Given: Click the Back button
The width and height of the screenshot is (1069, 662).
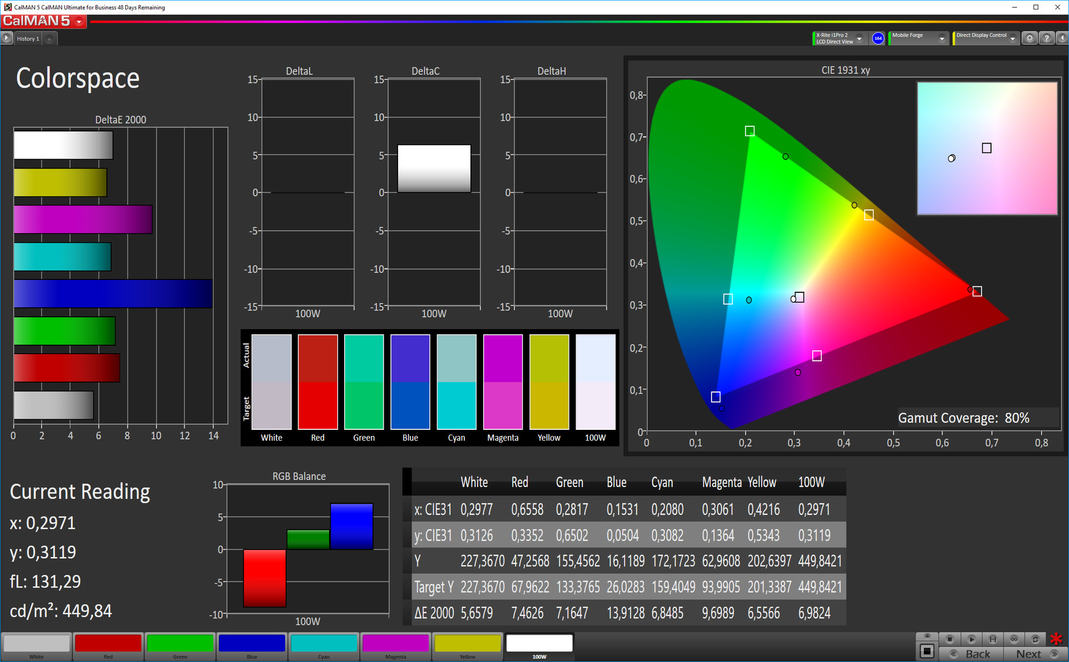Looking at the screenshot, I should (x=972, y=654).
